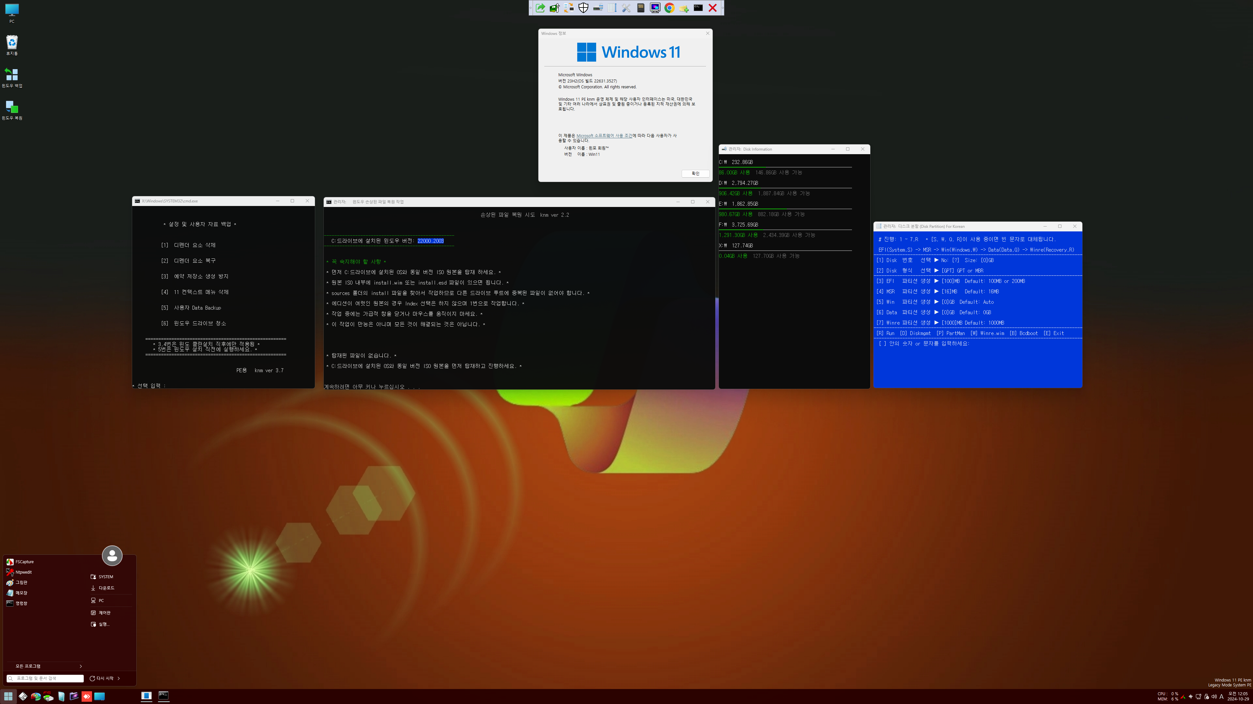Image resolution: width=1253 pixels, height=704 pixels.
Task: Open the partition pie-chart icon on taskbar
Action: click(x=36, y=696)
